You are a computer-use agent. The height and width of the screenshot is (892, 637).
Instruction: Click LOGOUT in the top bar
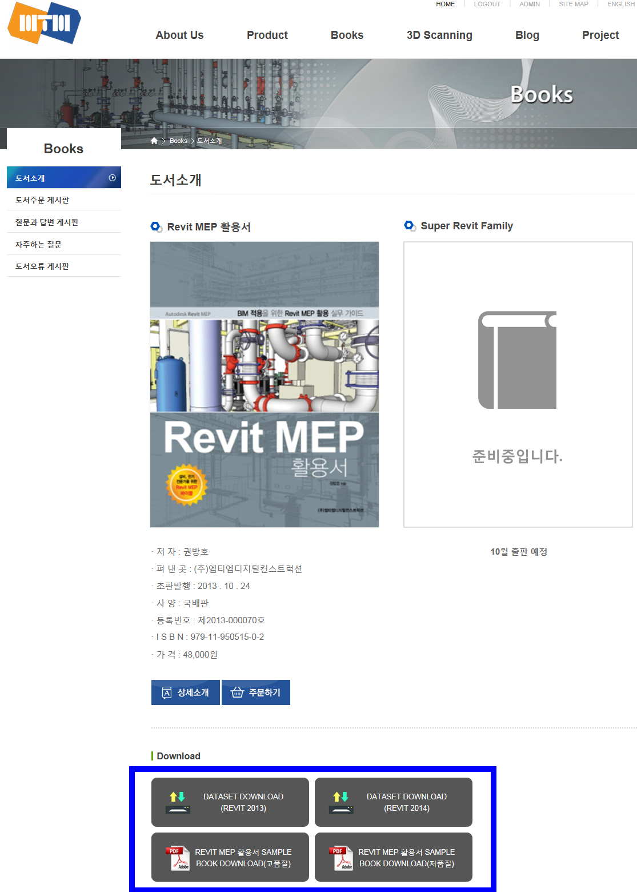[487, 4]
